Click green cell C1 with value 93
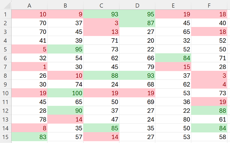 click(x=101, y=14)
